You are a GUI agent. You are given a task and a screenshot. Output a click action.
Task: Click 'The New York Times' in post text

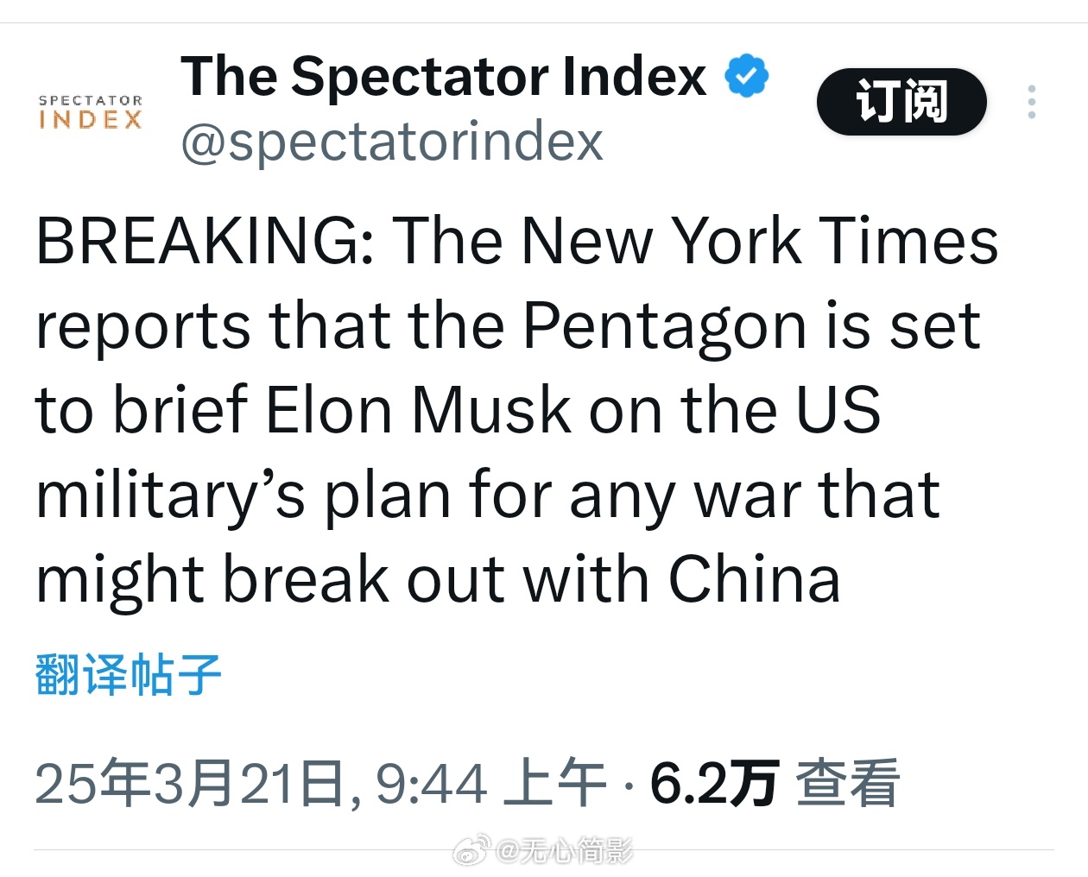[x=696, y=241]
